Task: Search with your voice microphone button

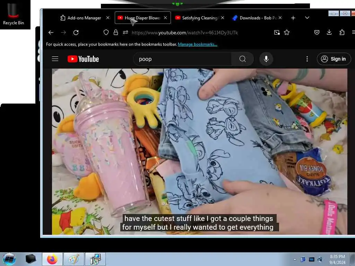Action: (x=266, y=59)
